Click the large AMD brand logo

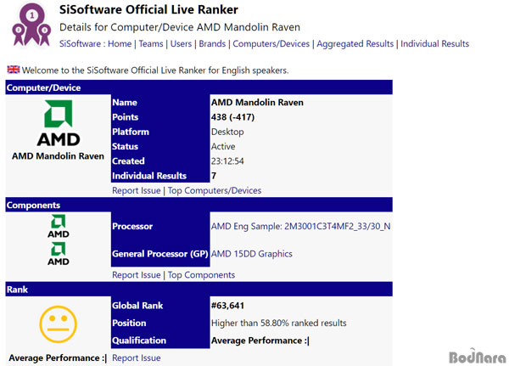tap(58, 123)
